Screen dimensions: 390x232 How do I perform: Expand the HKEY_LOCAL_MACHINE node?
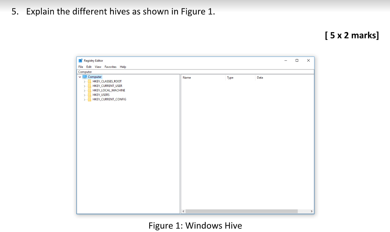(84, 90)
